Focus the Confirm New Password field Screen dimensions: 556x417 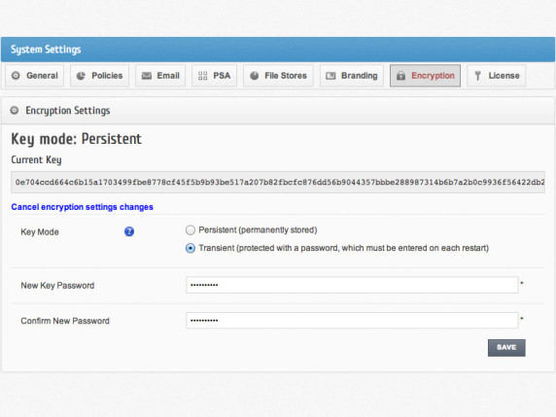click(x=352, y=321)
